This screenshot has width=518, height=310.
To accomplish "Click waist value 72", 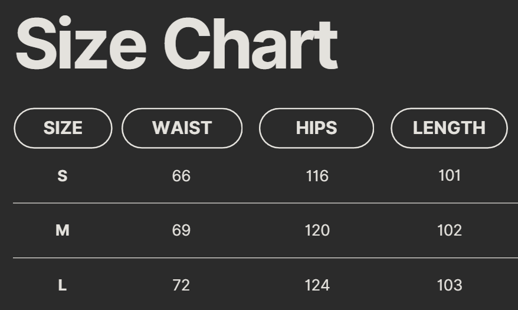I will click(181, 285).
